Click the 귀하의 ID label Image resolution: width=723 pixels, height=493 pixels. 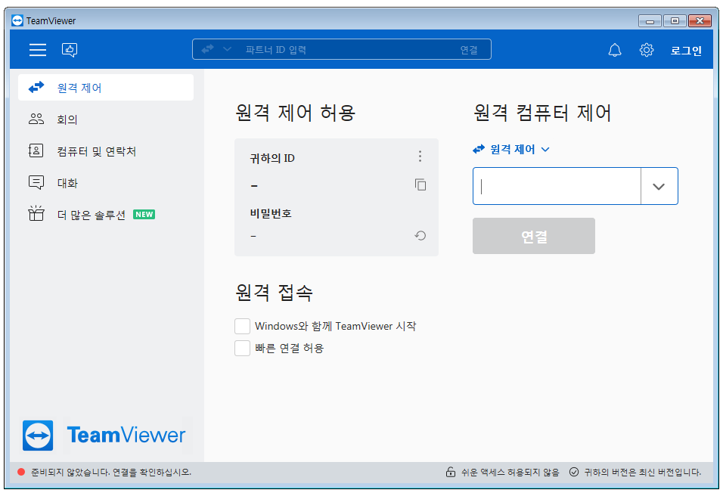tap(272, 158)
